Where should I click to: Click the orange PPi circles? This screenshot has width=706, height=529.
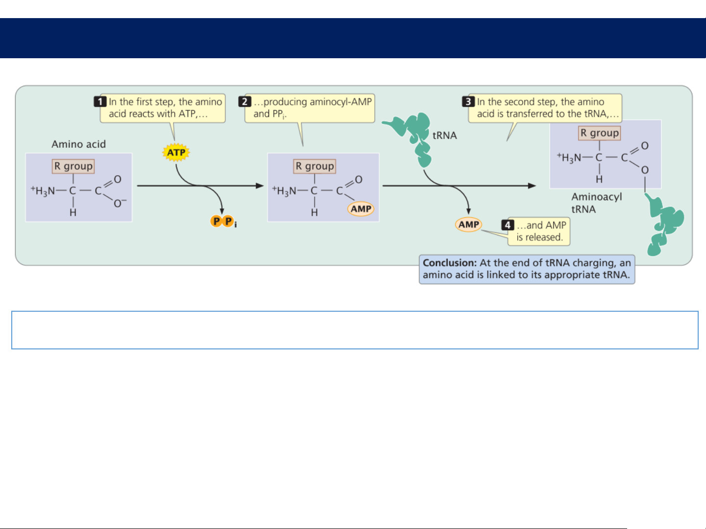click(222, 222)
